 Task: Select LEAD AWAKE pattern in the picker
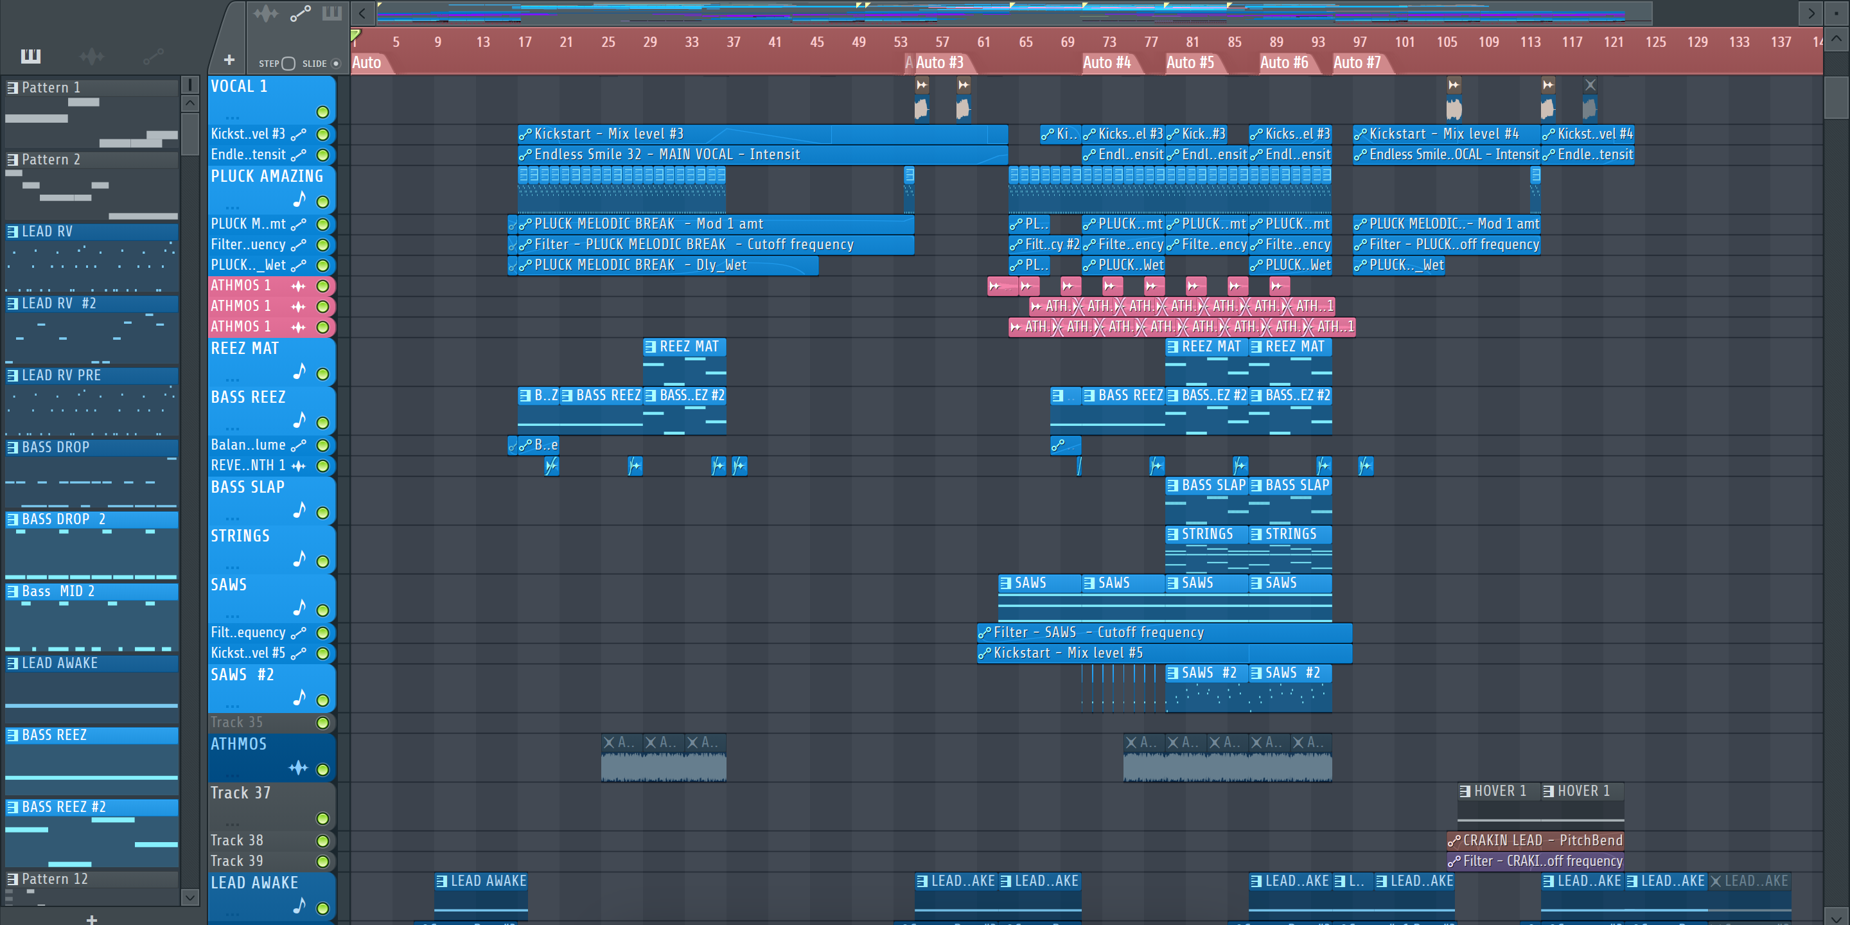92,663
